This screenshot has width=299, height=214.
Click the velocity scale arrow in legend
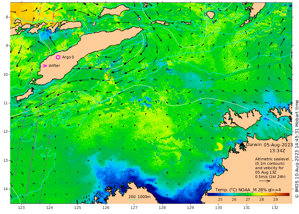[265, 181]
